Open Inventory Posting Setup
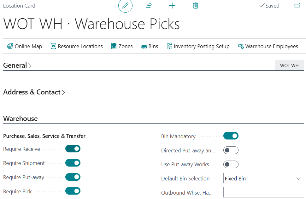 198,46
